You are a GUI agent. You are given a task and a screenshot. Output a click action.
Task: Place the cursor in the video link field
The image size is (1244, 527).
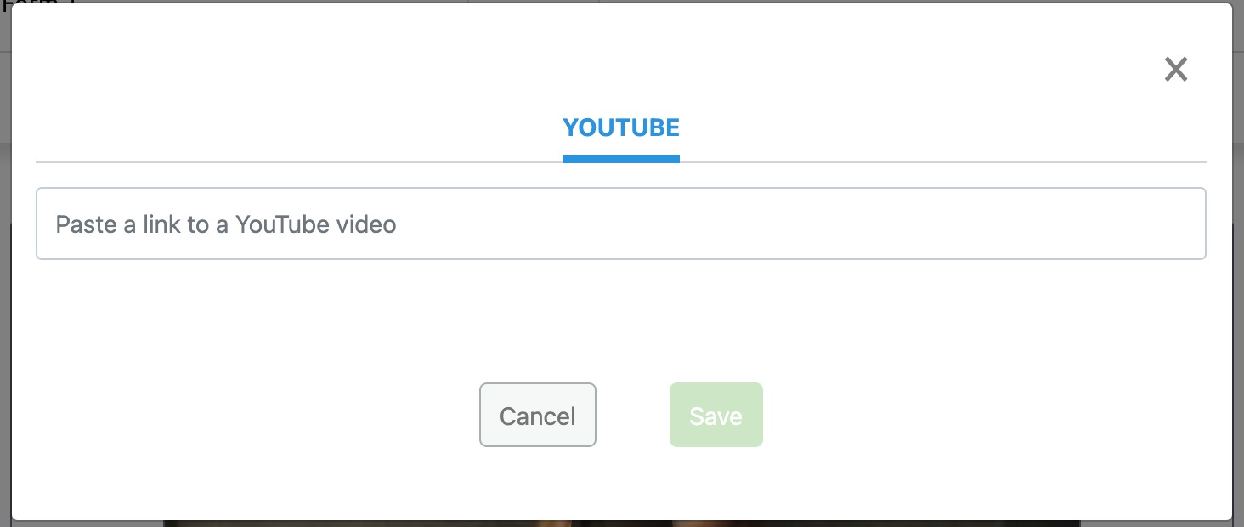pos(620,224)
